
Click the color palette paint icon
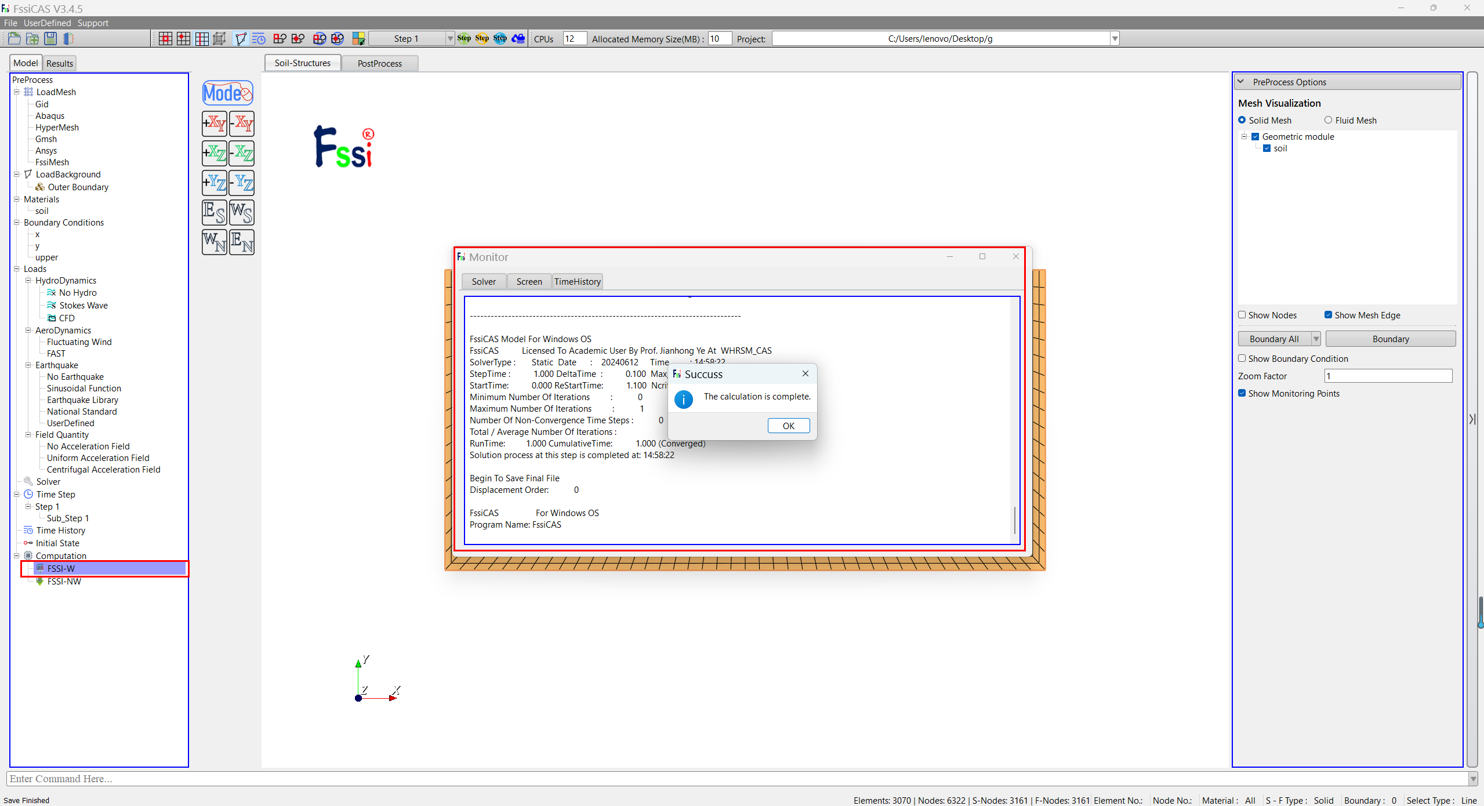coord(359,39)
